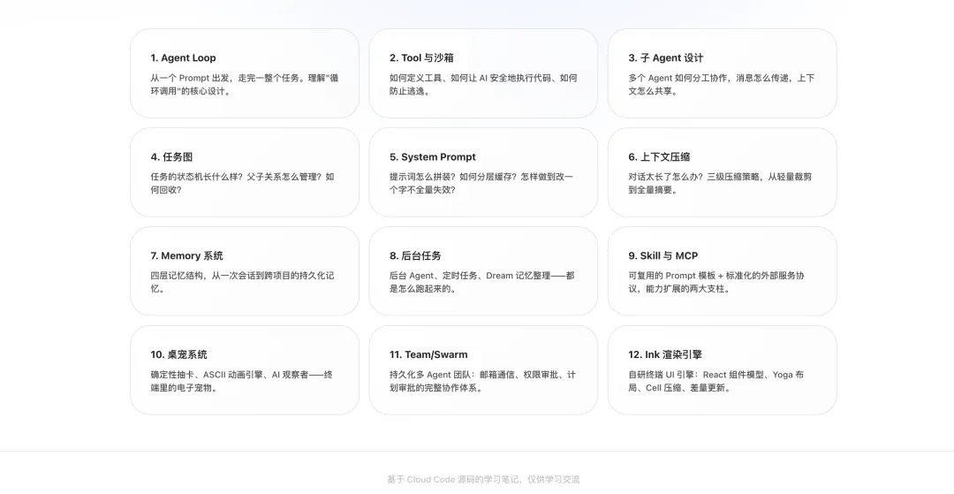
Task: Open the '7. Memory 系统' card title
Action: [186, 255]
